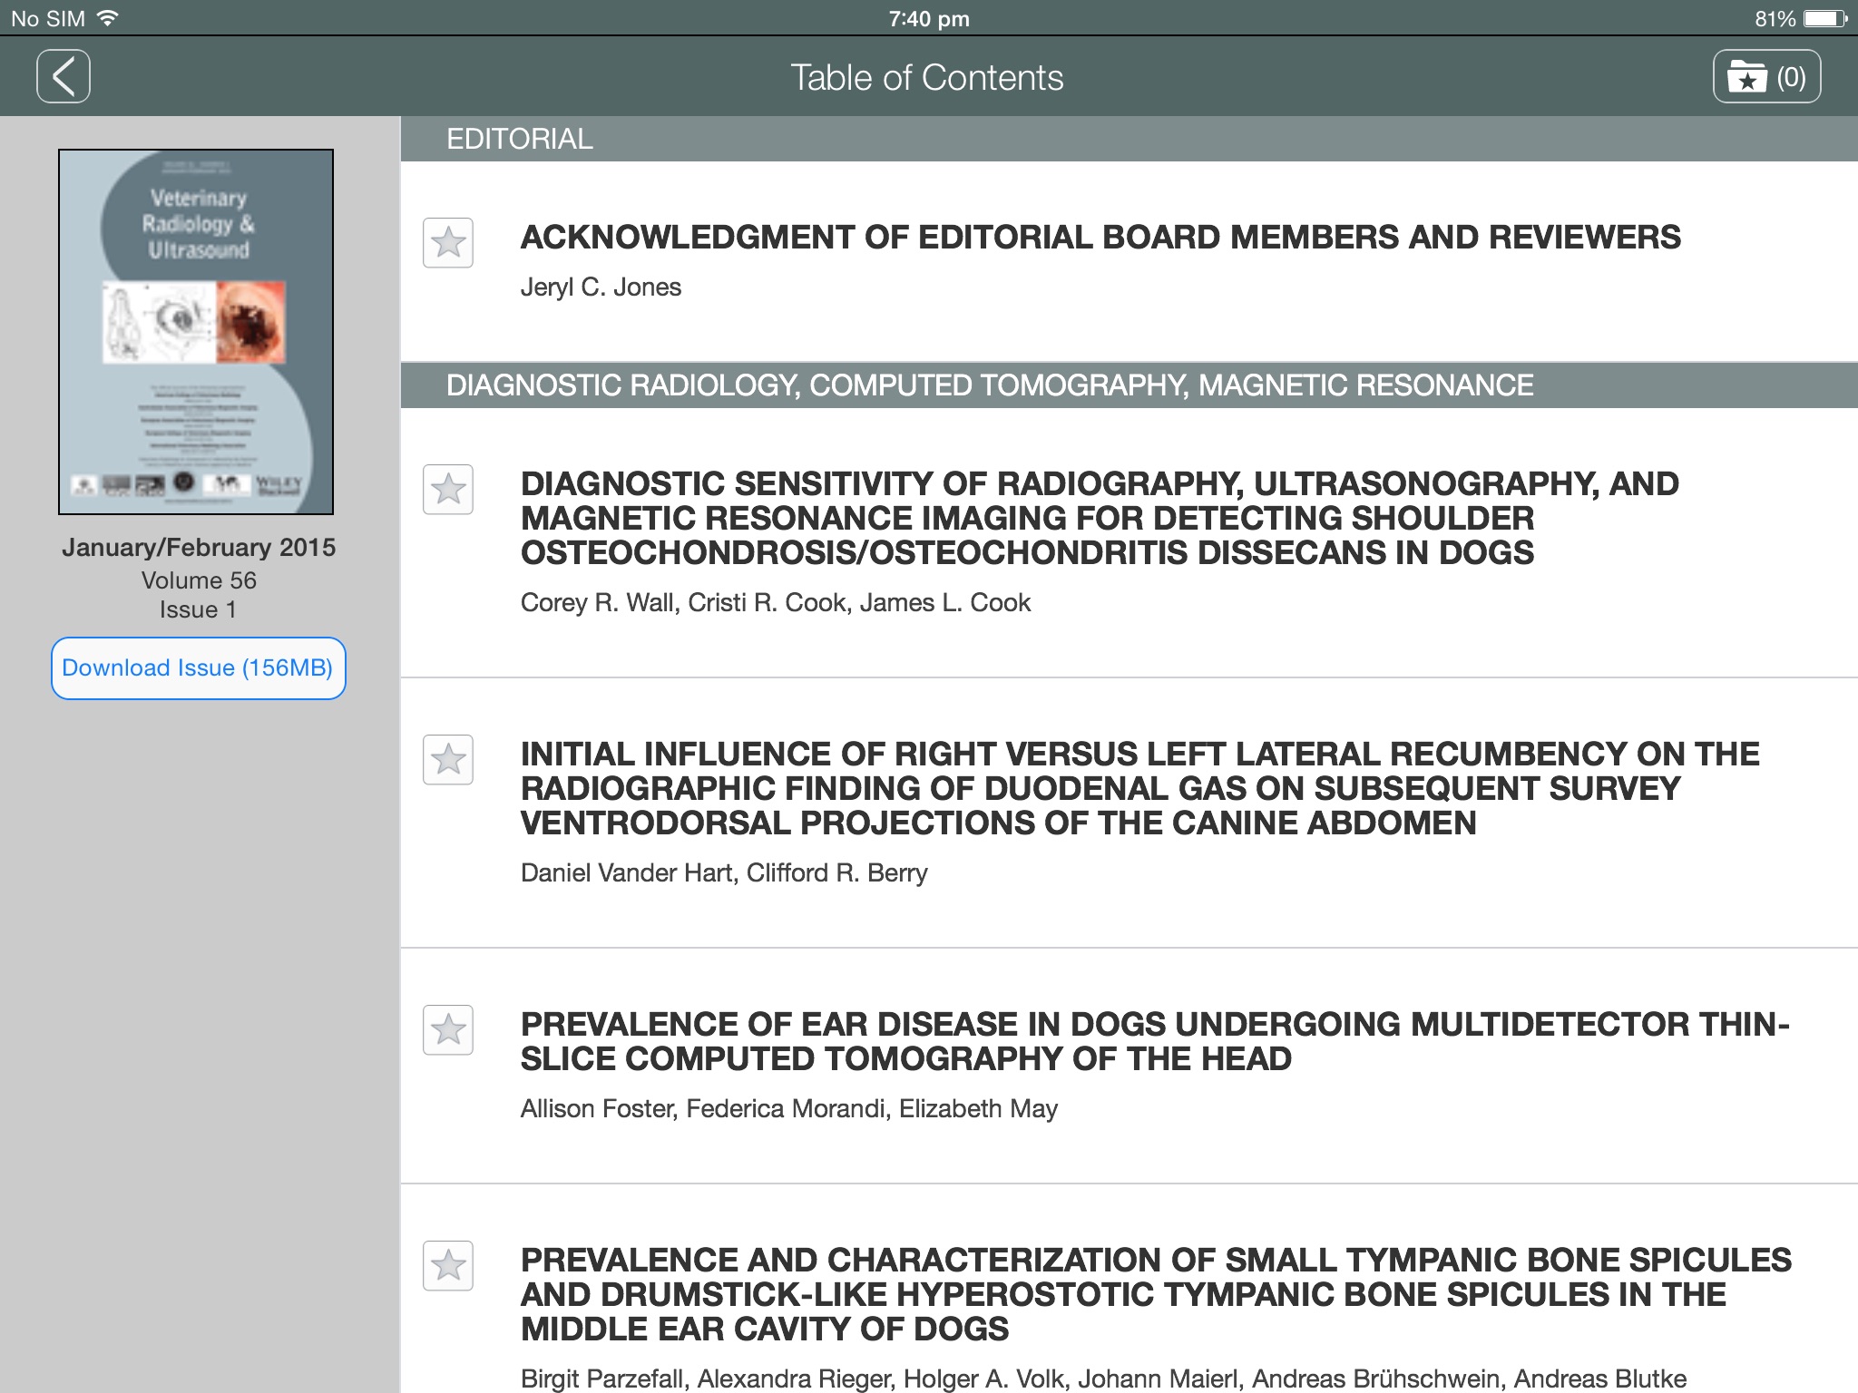Tap authors Corey R. Wall, Cristi R. Cook
The width and height of the screenshot is (1858, 1393).
[775, 603]
